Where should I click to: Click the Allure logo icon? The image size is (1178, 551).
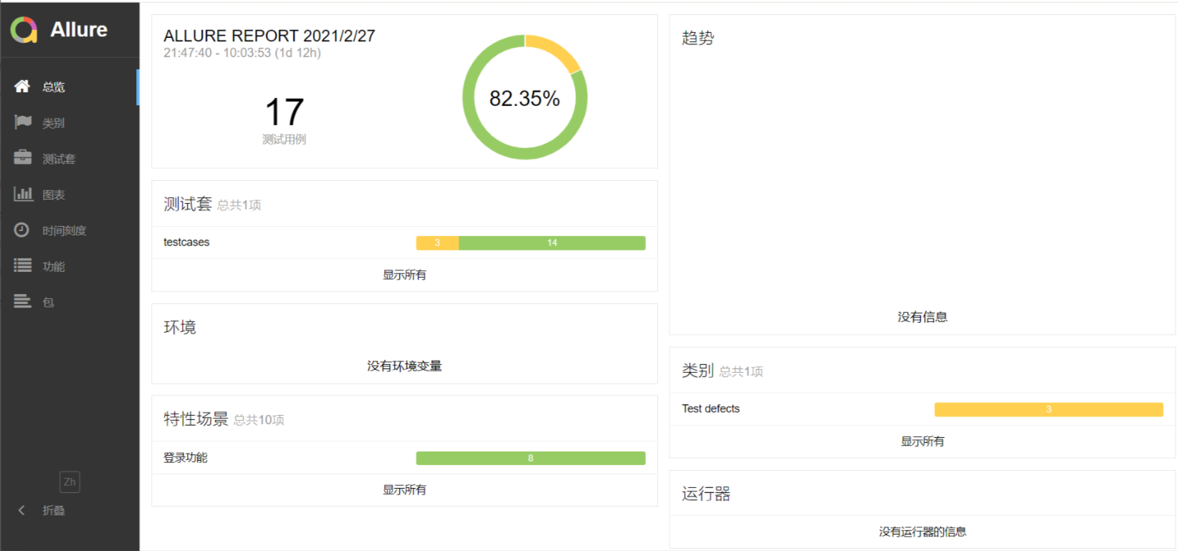click(24, 29)
